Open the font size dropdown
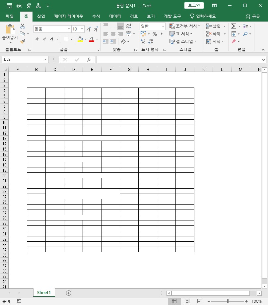 tap(82, 29)
